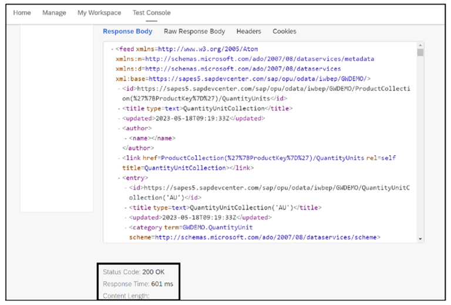Open the Home navigation tab

coord(22,13)
